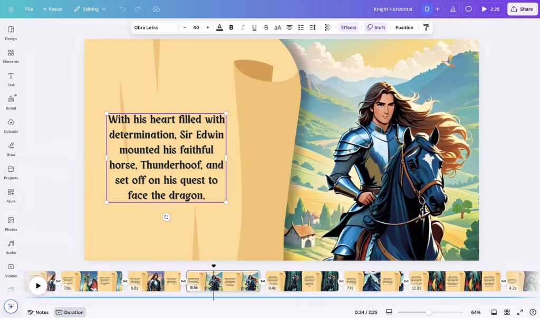The height and width of the screenshot is (318, 540).
Task: Toggle bulleted list formatting
Action: [x=301, y=27]
